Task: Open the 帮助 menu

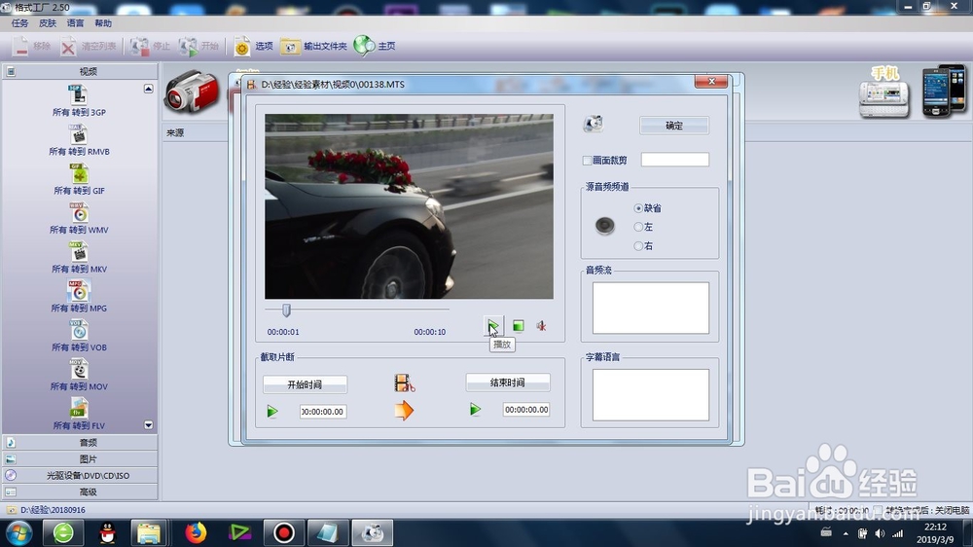Action: click(103, 23)
